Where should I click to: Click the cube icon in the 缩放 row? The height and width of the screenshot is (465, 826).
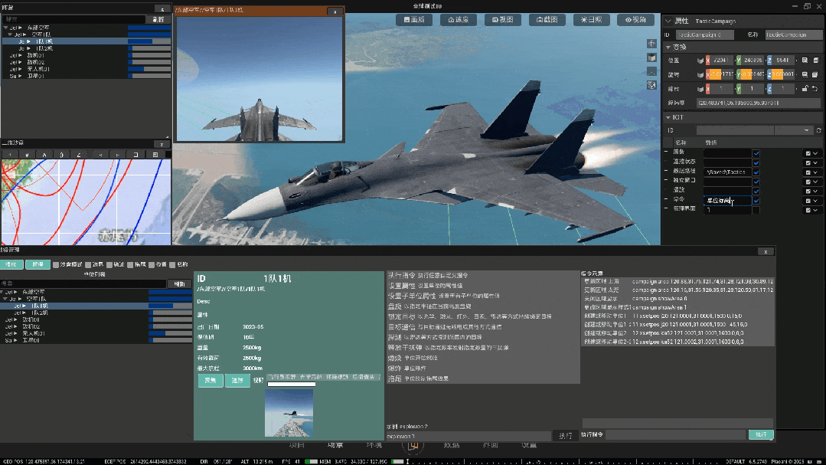tap(700, 89)
